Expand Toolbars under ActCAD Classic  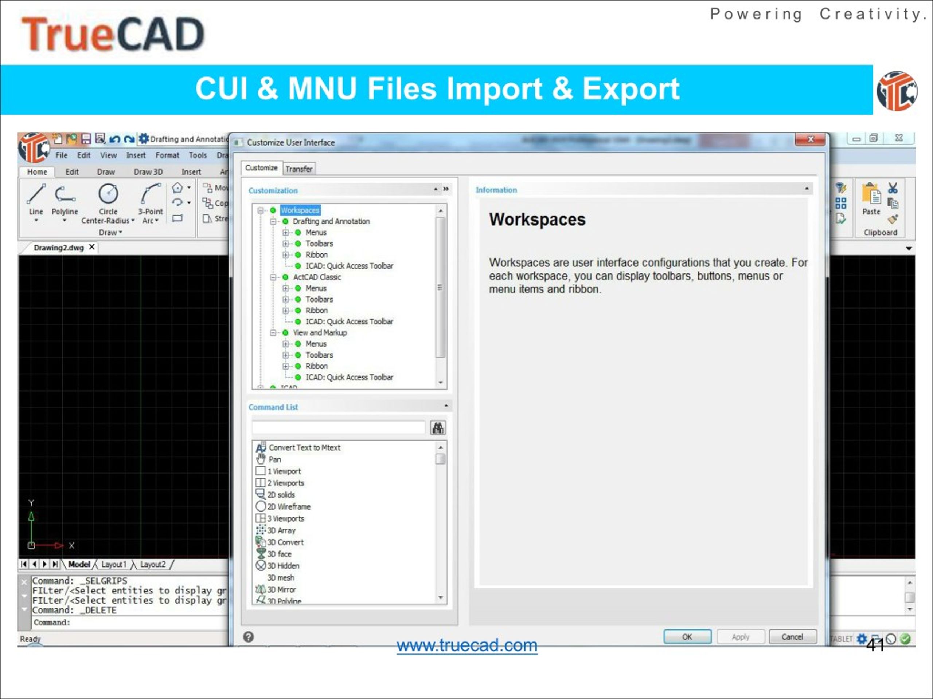click(x=286, y=299)
